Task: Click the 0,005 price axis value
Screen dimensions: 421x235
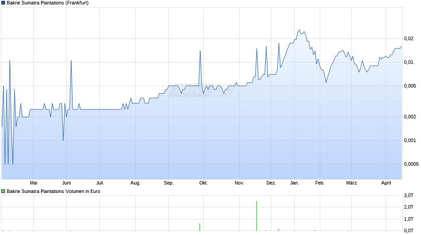Action: [x=410, y=86]
